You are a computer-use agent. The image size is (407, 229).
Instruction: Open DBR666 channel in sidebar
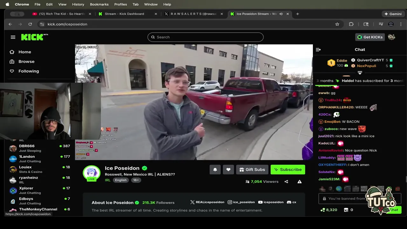coord(40,148)
